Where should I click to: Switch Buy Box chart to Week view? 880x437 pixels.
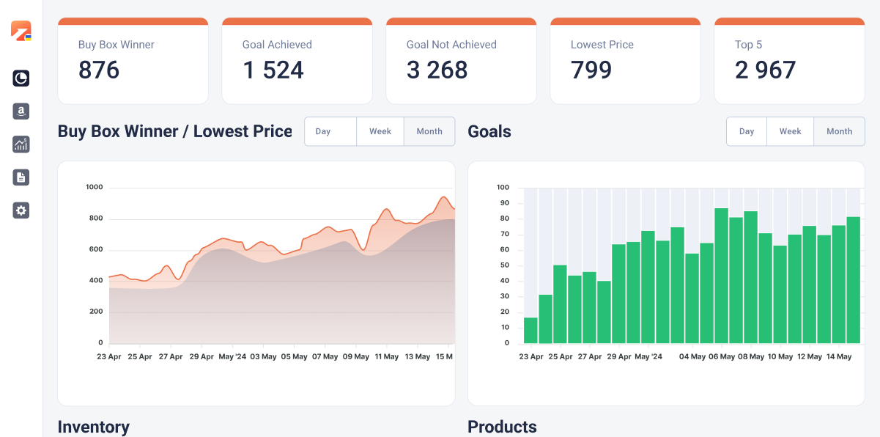tap(380, 131)
